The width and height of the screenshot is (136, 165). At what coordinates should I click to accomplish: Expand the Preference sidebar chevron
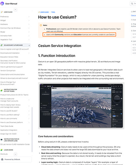point(29,17)
